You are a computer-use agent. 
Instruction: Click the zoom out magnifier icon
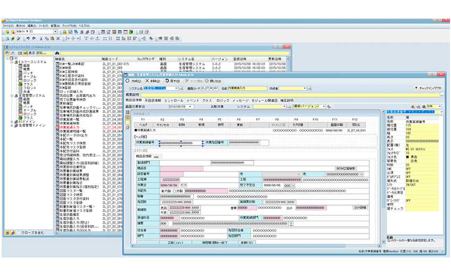tap(418, 107)
